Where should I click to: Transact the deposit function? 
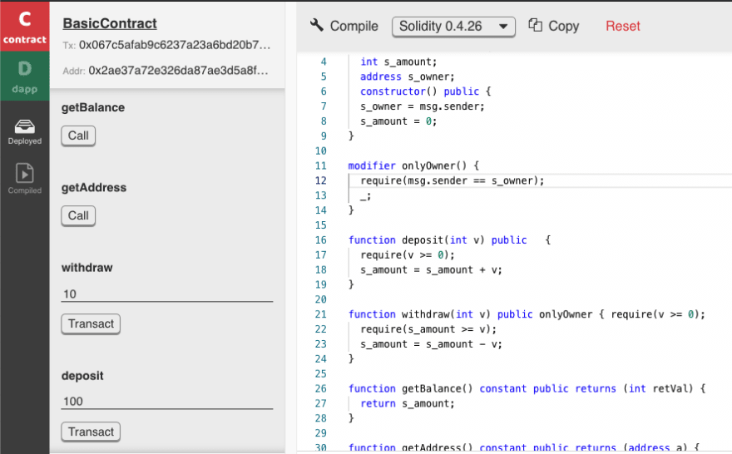pos(91,432)
